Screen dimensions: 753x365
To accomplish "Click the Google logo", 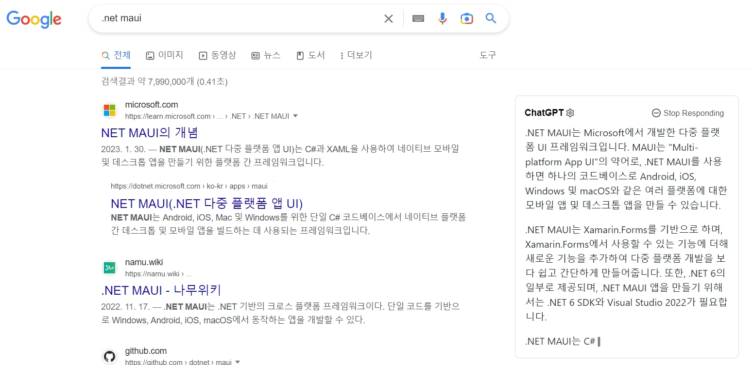I will 34,19.
